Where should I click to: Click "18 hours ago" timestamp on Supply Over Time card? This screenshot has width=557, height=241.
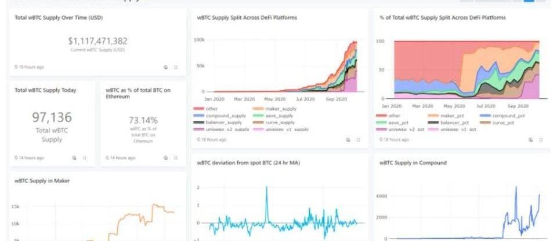[31, 67]
